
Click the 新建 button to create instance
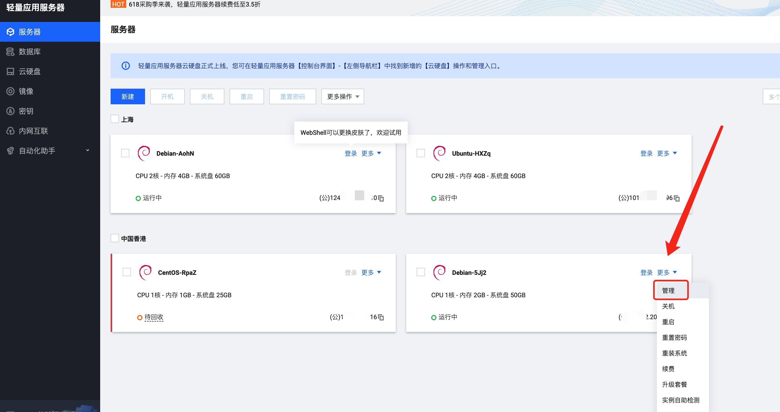click(x=128, y=96)
